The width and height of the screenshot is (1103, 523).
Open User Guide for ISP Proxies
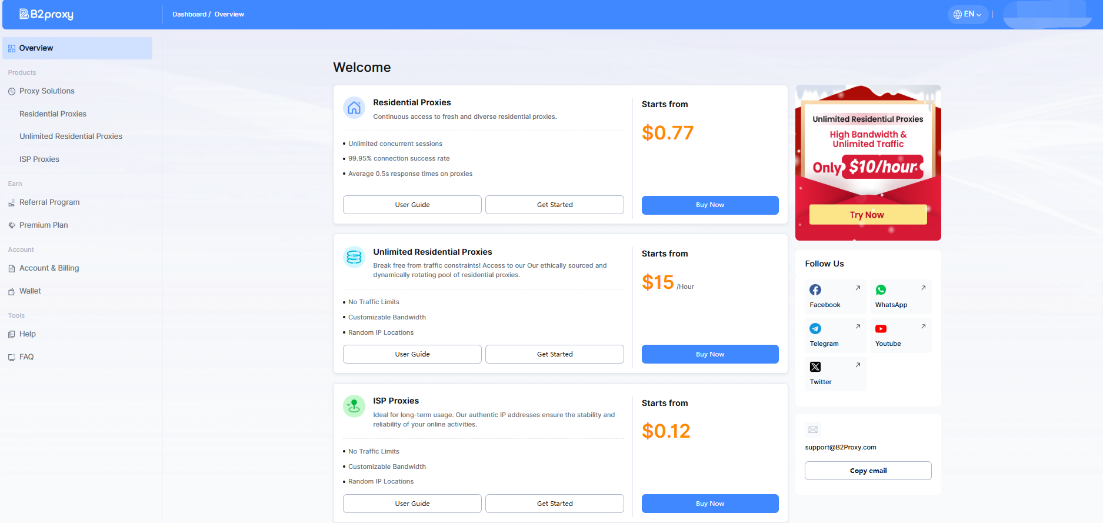[412, 504]
